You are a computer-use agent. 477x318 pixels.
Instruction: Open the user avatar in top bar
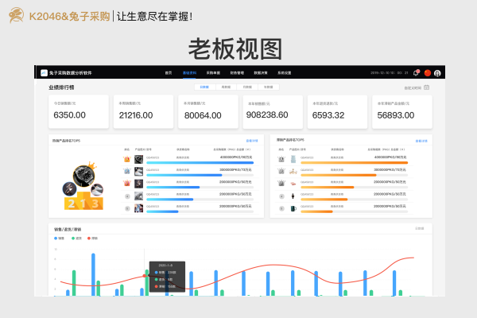[437, 72]
